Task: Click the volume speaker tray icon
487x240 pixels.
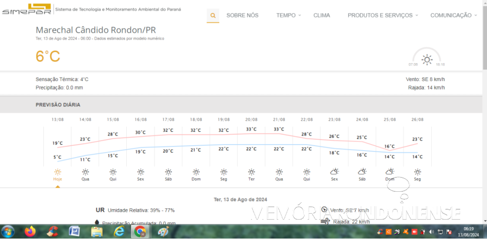Action: [431, 232]
